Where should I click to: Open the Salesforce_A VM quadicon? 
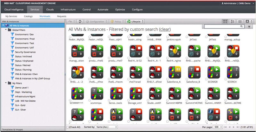coord(175,72)
